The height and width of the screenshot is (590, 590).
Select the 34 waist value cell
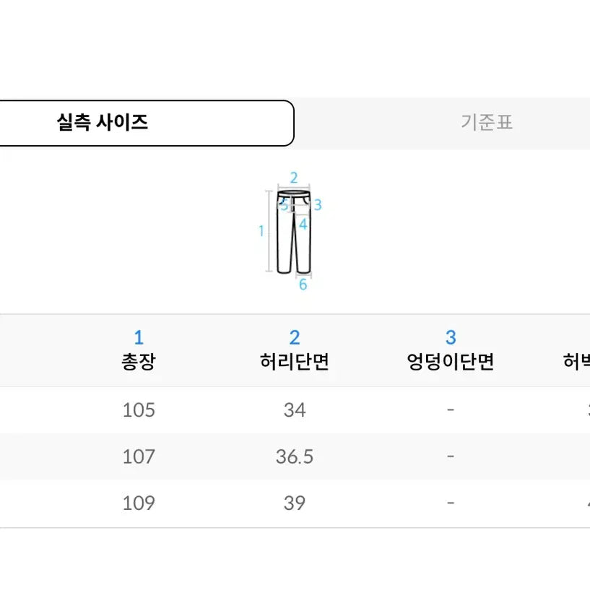[x=295, y=409]
